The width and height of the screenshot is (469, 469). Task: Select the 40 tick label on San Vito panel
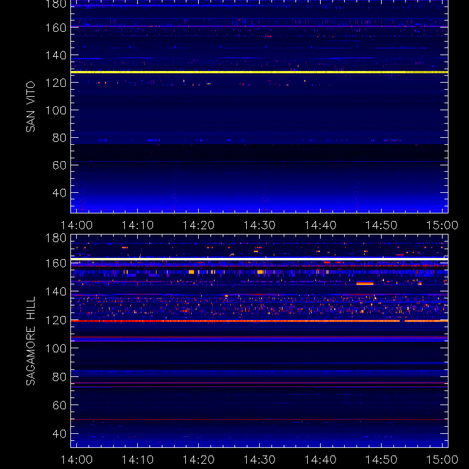(59, 193)
